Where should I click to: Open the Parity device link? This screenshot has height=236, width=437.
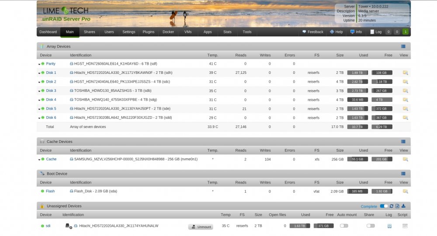pos(51,64)
